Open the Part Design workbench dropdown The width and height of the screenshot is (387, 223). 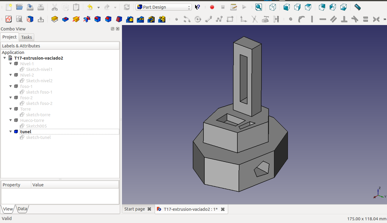164,7
